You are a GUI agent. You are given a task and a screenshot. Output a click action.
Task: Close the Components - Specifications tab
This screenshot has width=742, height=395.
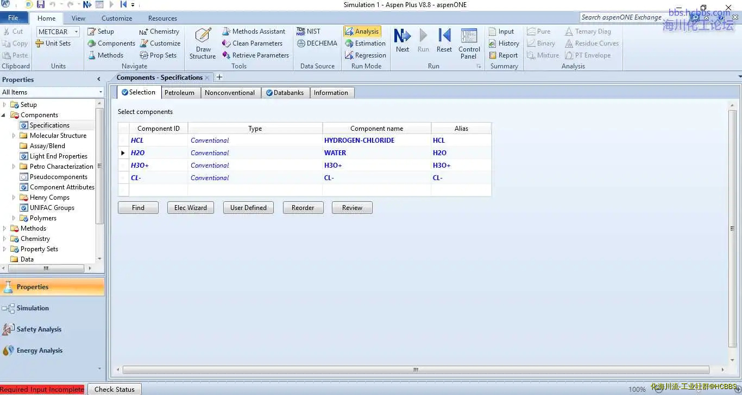(207, 78)
